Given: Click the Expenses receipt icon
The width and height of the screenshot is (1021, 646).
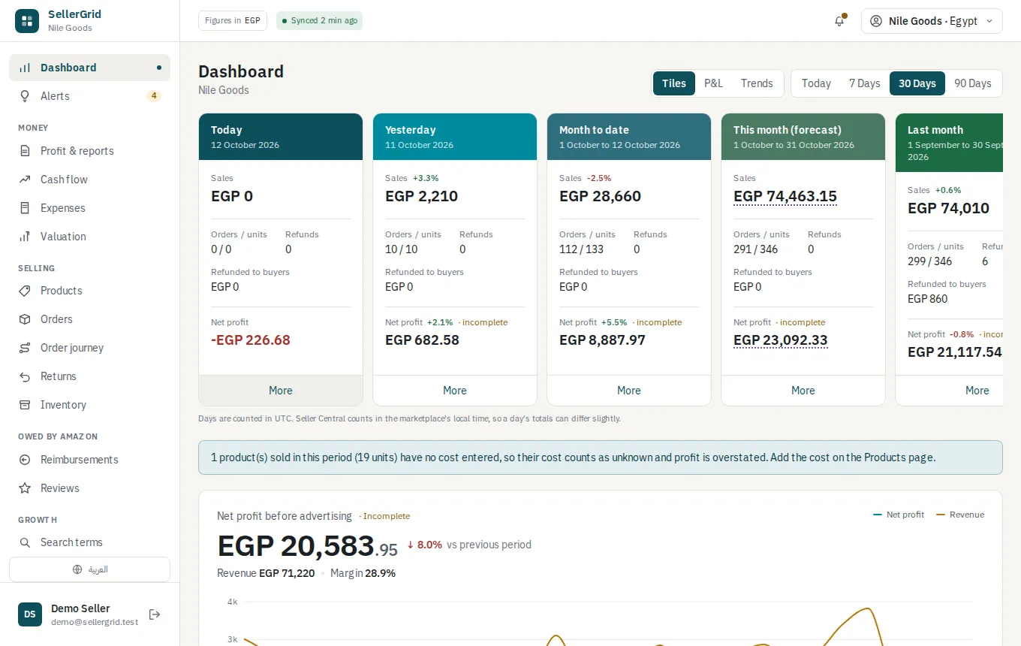Looking at the screenshot, I should [x=25, y=208].
